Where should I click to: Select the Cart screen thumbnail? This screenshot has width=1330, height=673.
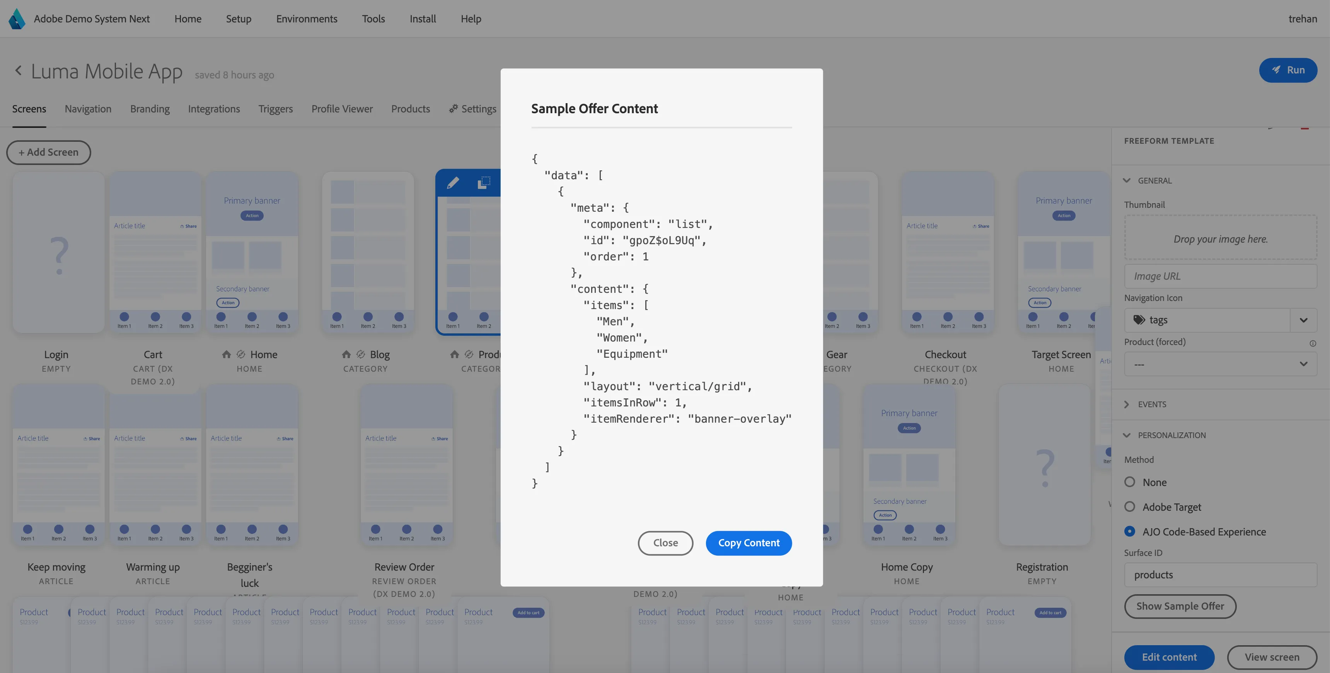[155, 253]
